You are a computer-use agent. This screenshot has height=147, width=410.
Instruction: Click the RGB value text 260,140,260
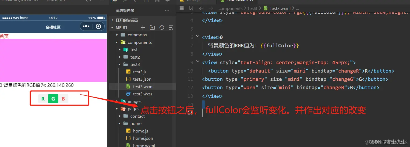(x=60, y=85)
